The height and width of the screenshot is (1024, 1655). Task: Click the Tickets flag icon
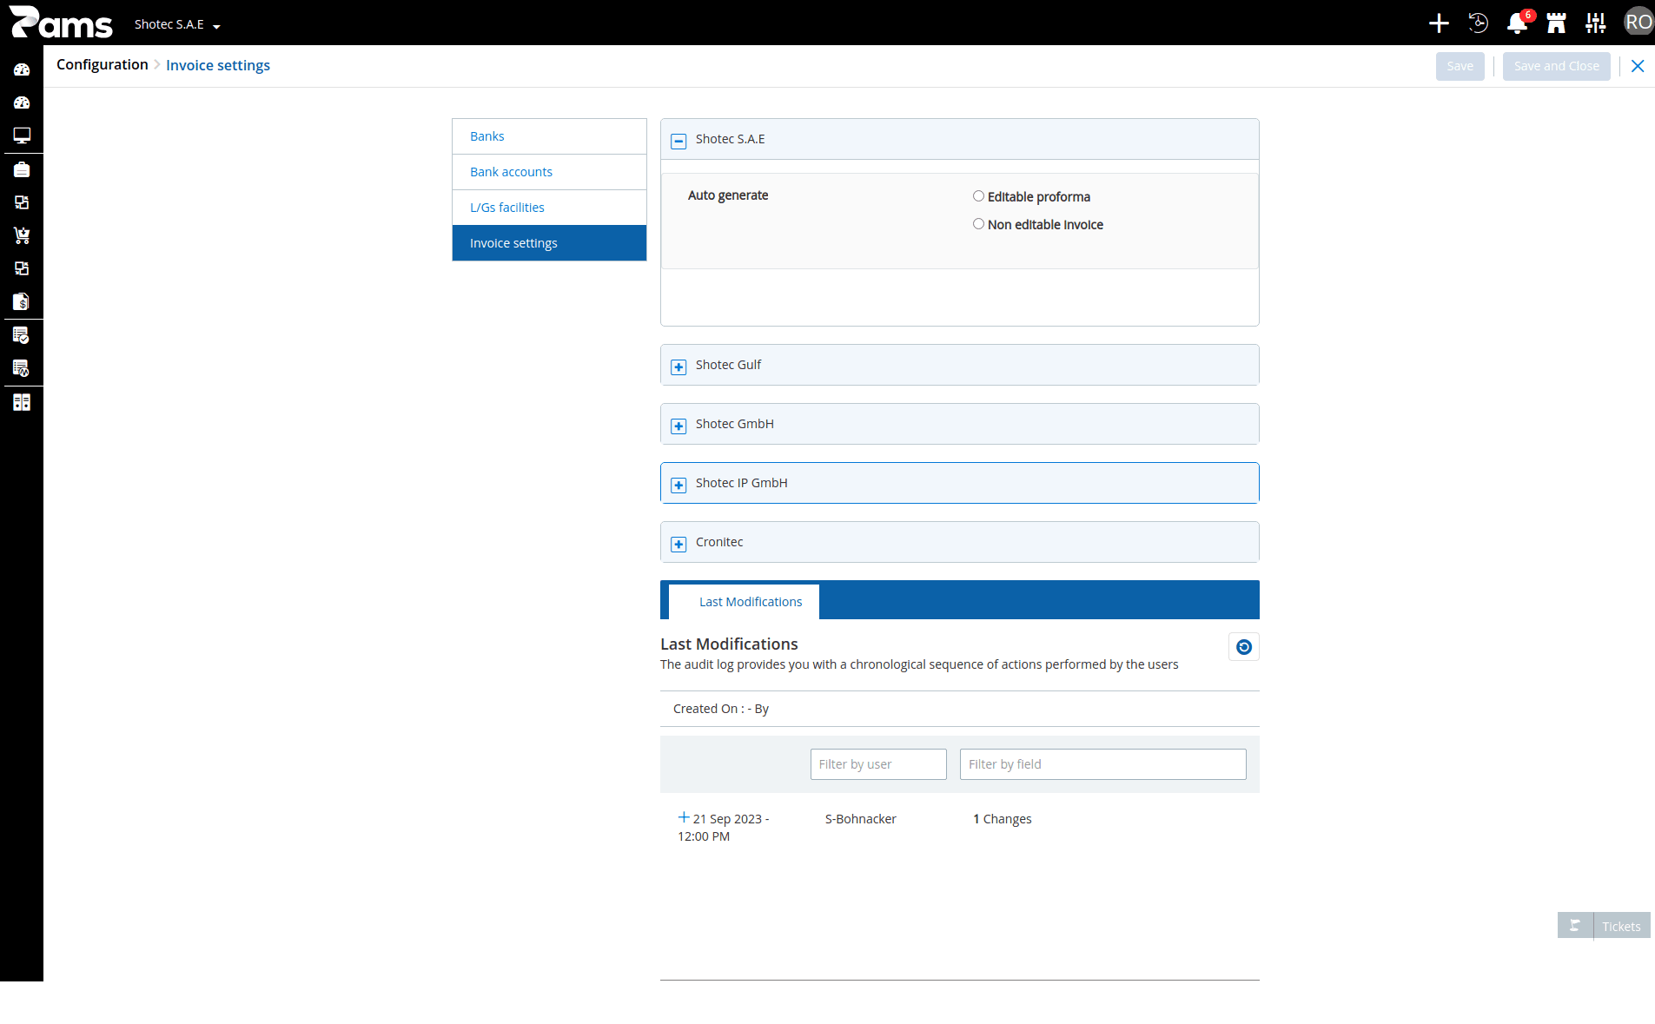(x=1575, y=926)
